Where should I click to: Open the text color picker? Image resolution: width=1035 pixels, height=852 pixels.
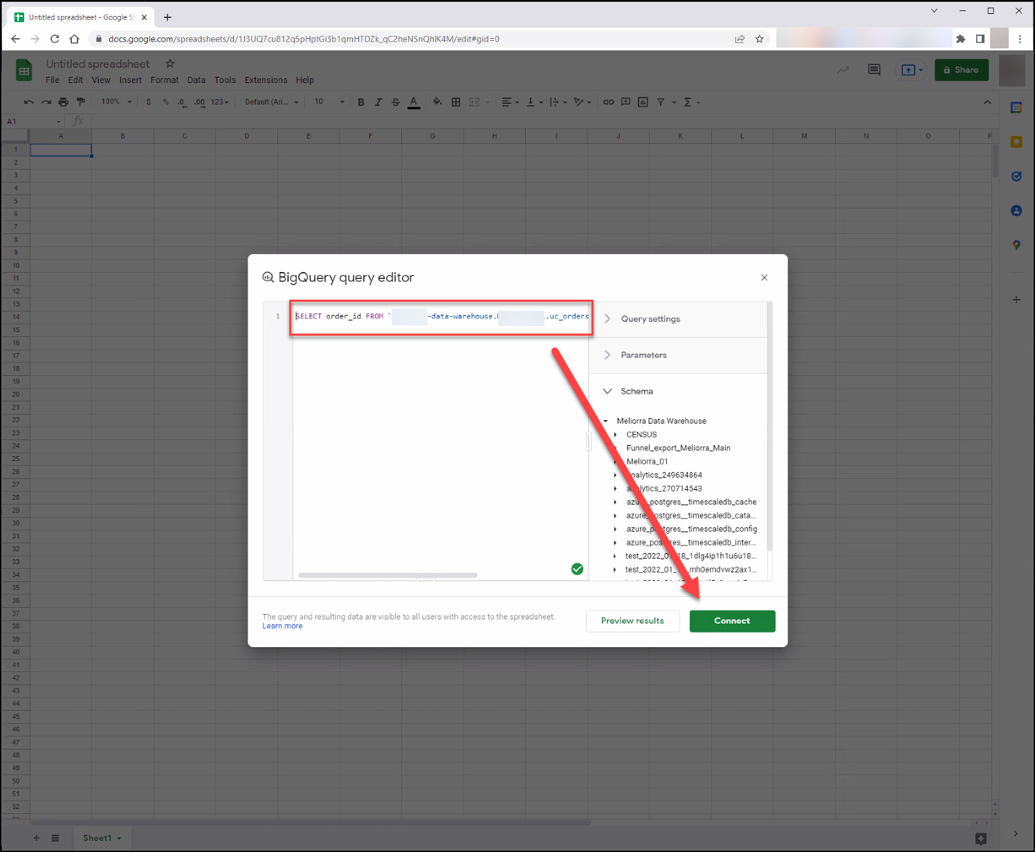414,102
